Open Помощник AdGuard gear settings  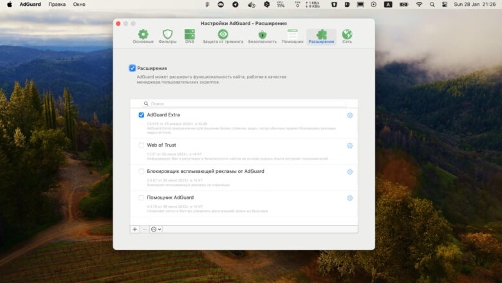[x=350, y=198]
